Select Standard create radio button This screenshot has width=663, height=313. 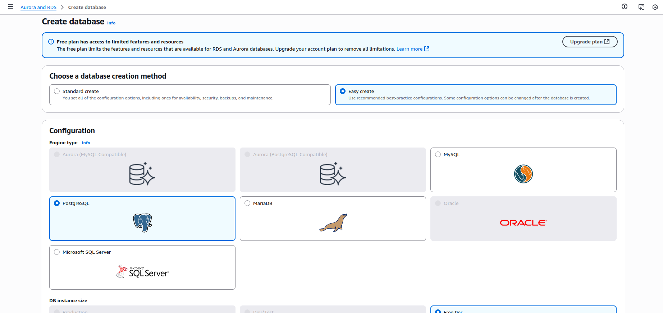[x=57, y=91]
